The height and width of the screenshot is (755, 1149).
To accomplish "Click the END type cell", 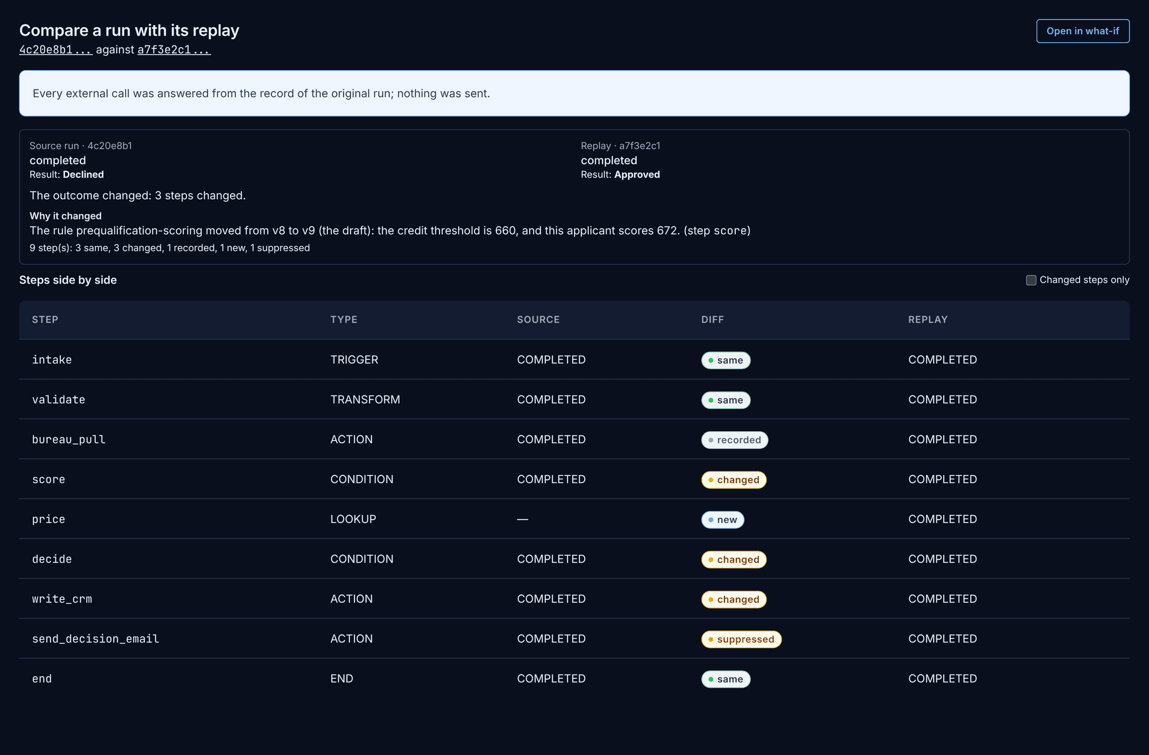I will coord(341,679).
